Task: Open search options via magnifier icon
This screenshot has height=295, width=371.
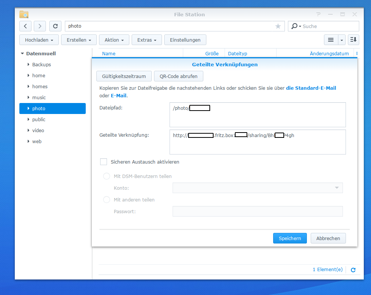Action: (296, 26)
